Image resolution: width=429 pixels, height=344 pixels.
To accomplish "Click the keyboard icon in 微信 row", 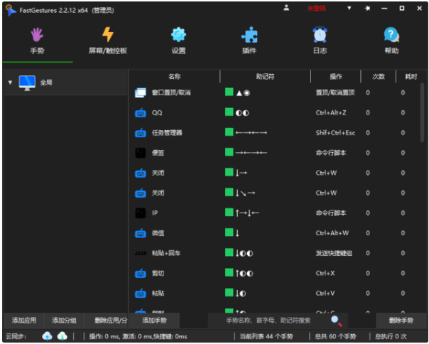I will (141, 233).
